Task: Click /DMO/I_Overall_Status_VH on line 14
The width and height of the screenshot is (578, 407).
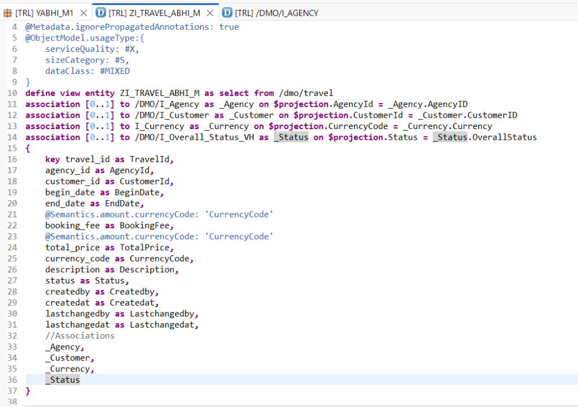Action: click(x=193, y=138)
